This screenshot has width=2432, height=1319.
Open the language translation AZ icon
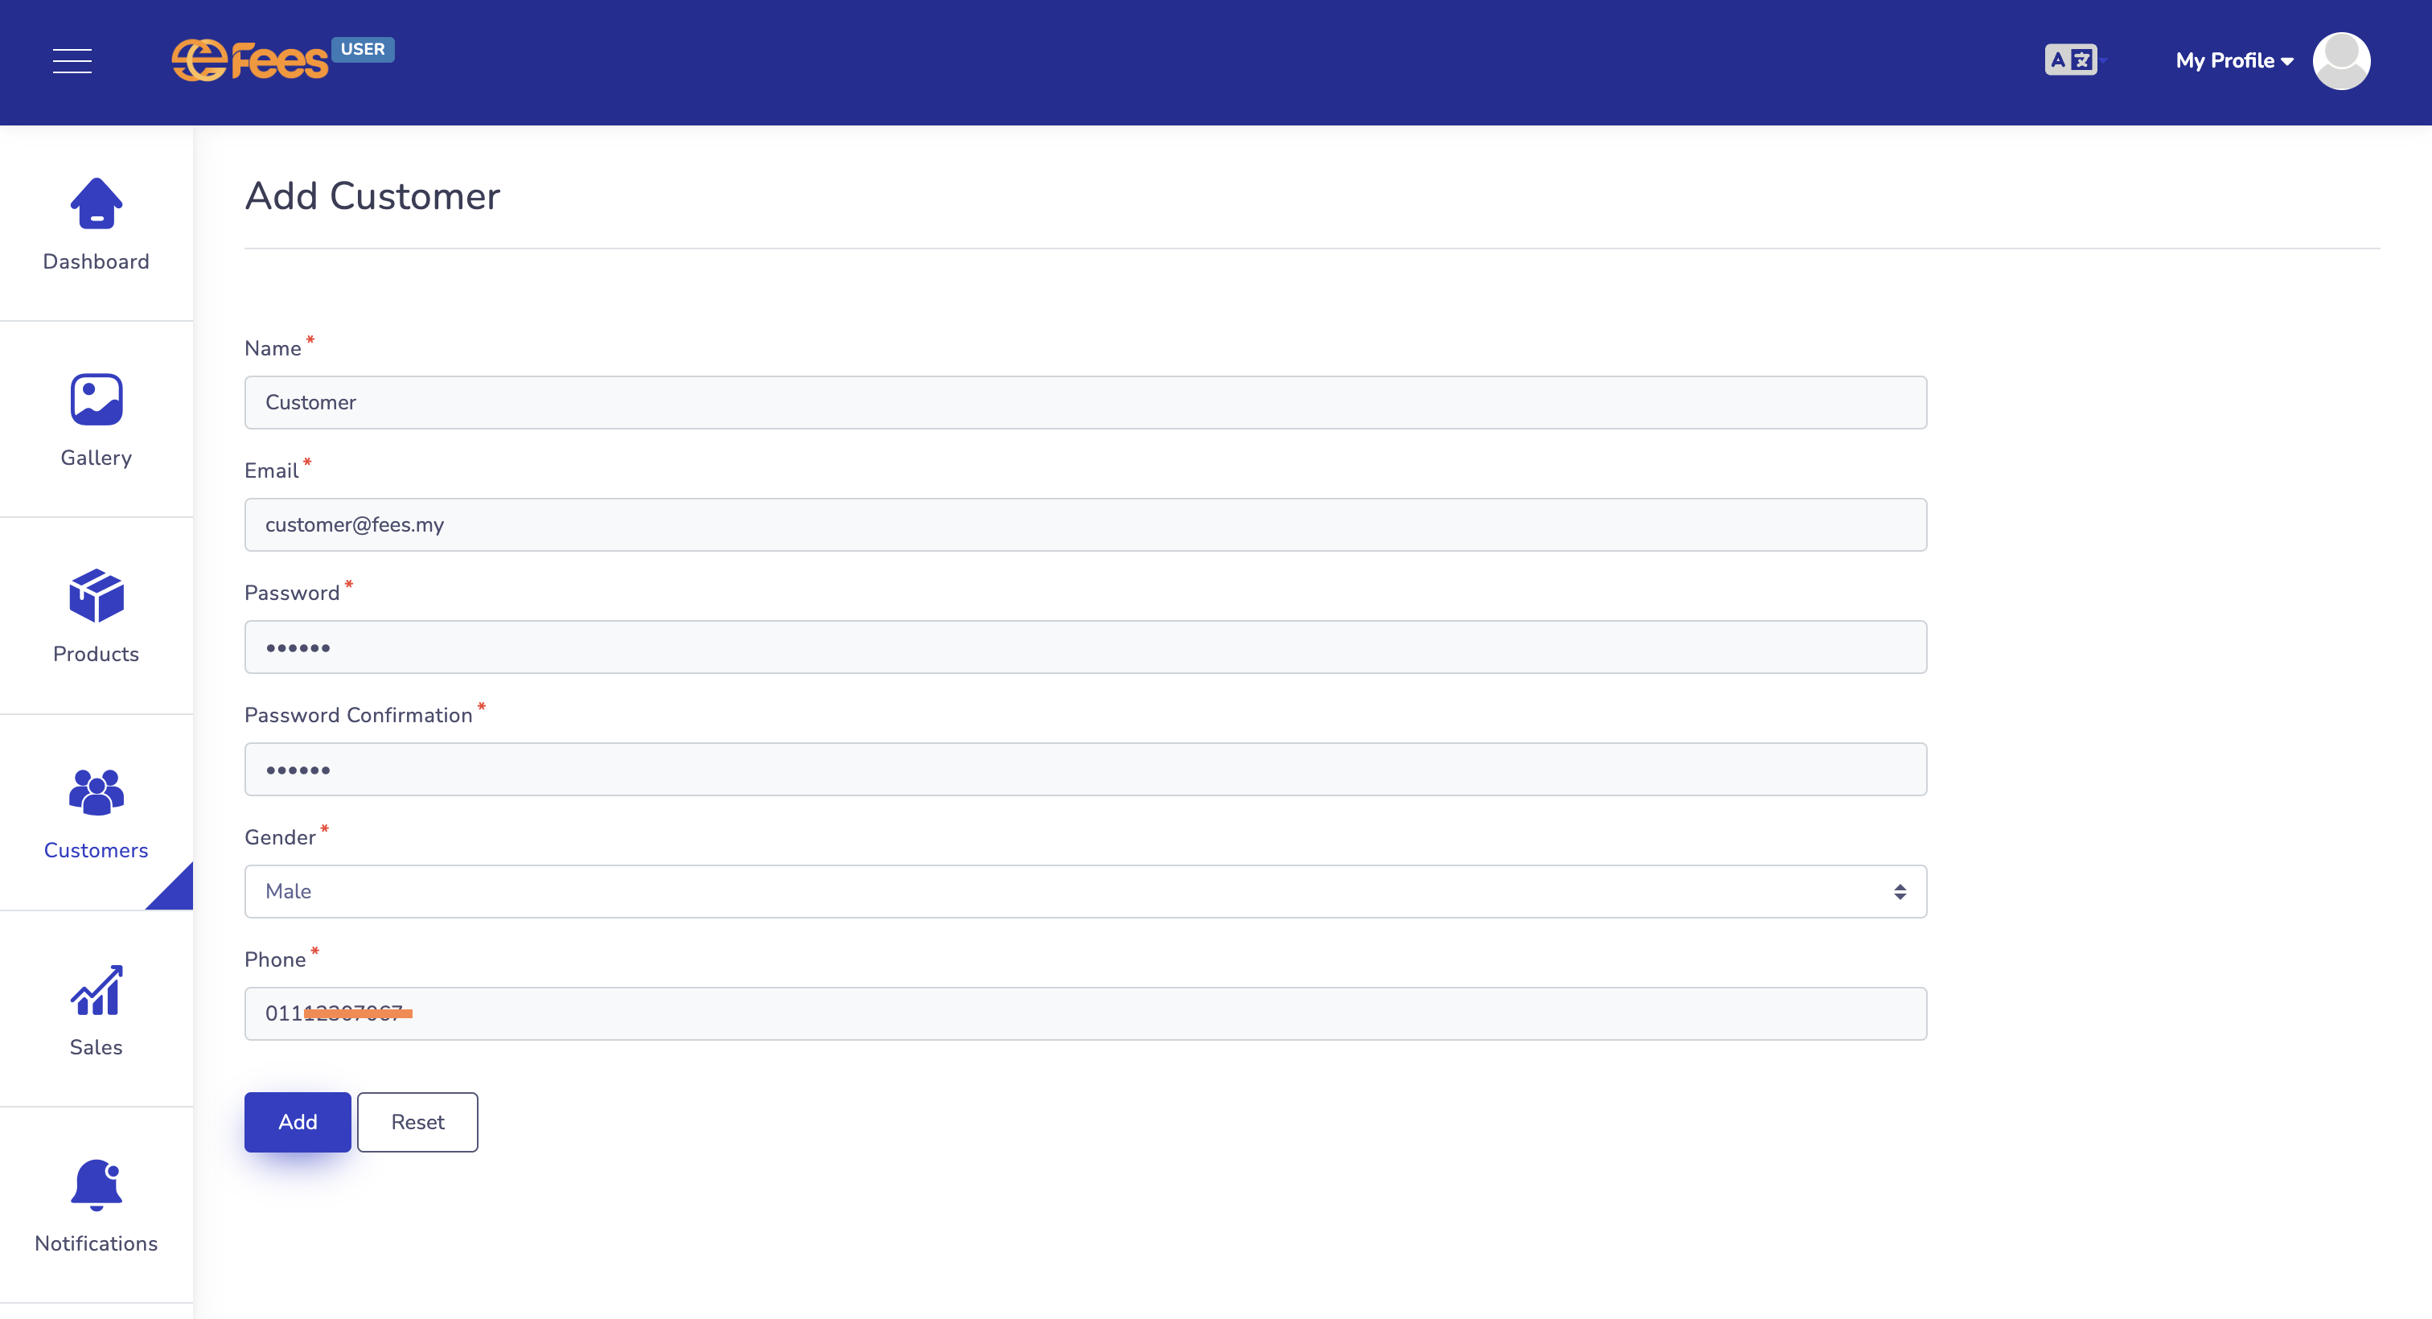pyautogui.click(x=2070, y=59)
